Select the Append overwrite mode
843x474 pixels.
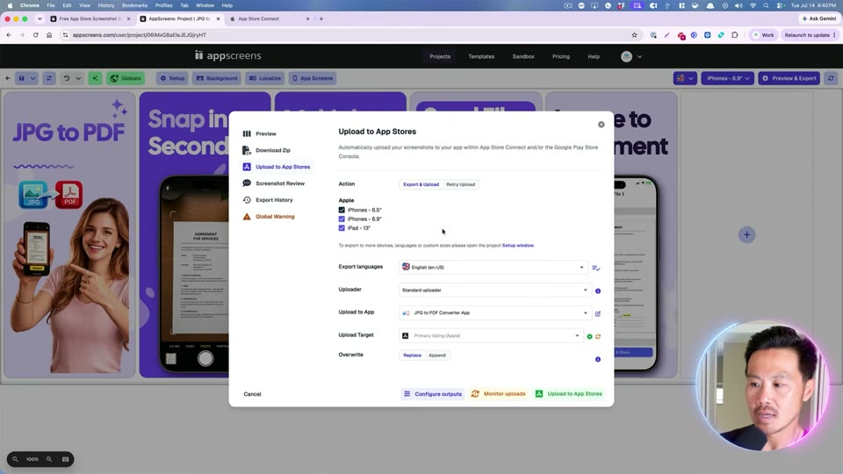437,355
